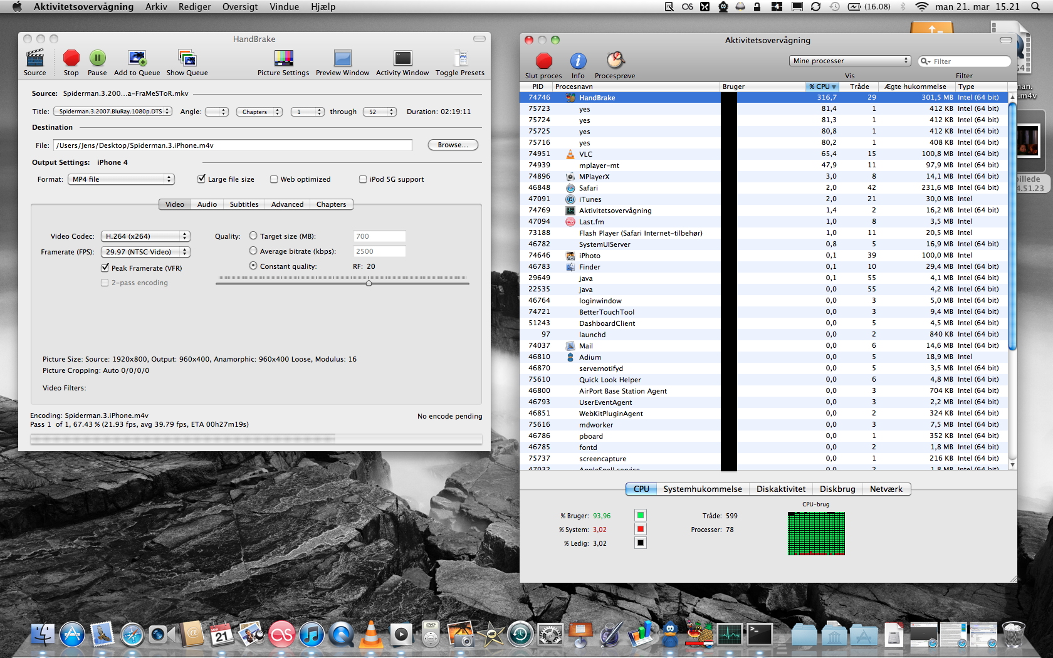The height and width of the screenshot is (658, 1053).
Task: Click Browse… button
Action: 453,145
